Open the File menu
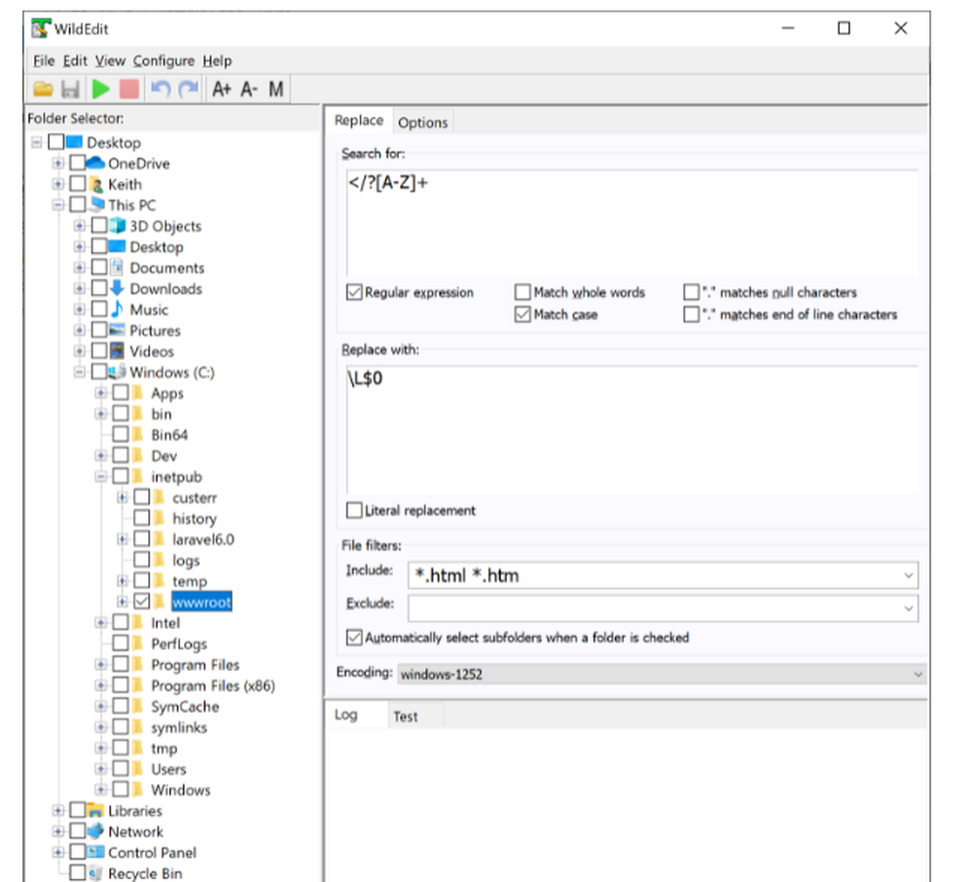 (x=44, y=60)
